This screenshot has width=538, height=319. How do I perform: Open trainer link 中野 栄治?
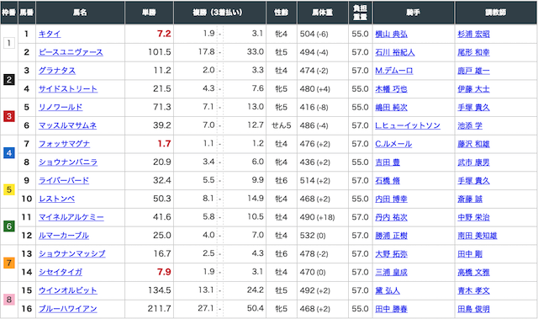click(x=473, y=217)
